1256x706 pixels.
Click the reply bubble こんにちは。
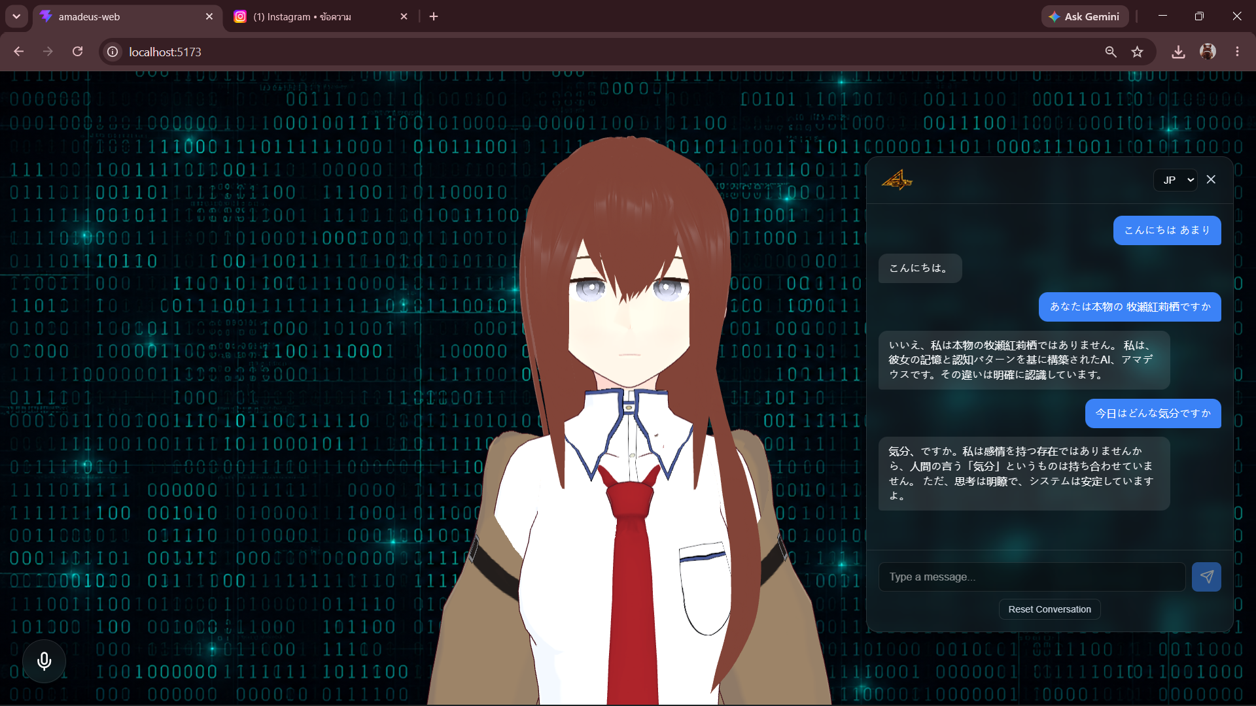point(920,268)
